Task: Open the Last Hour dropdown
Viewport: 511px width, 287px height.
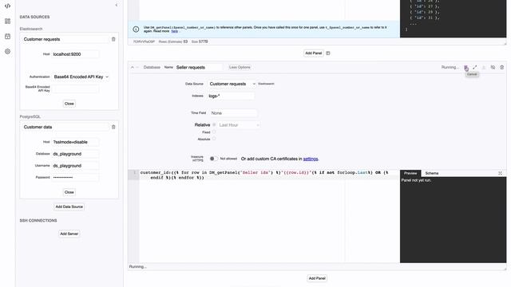Action: point(239,125)
